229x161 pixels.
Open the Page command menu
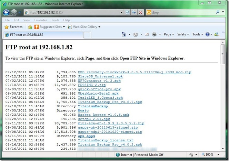(x=169, y=34)
